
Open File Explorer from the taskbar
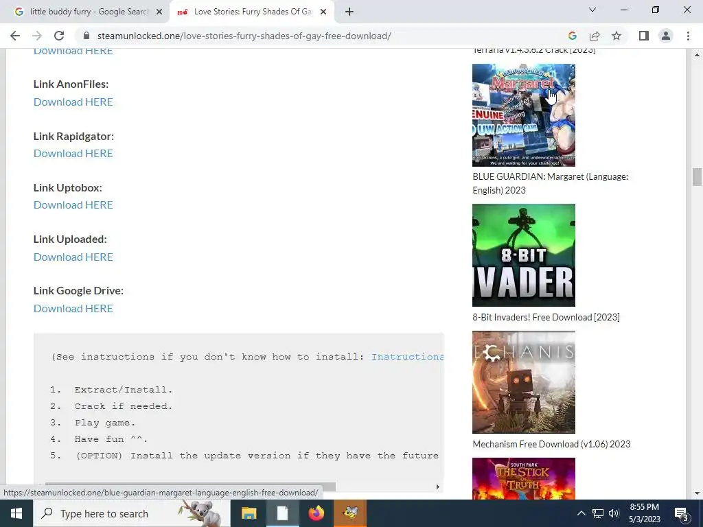pos(249,513)
